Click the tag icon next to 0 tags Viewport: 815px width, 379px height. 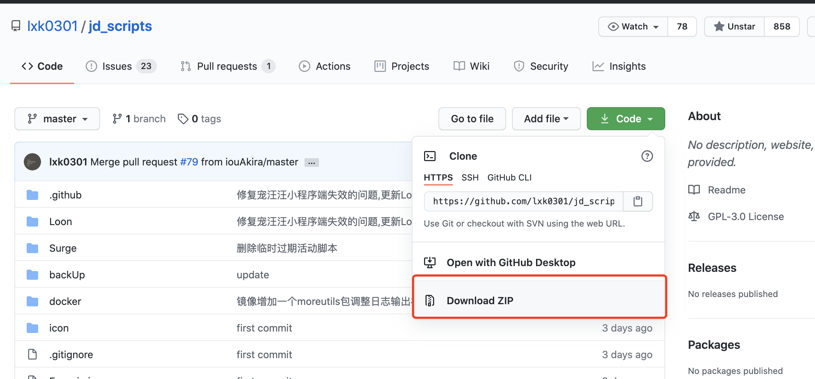(x=183, y=119)
